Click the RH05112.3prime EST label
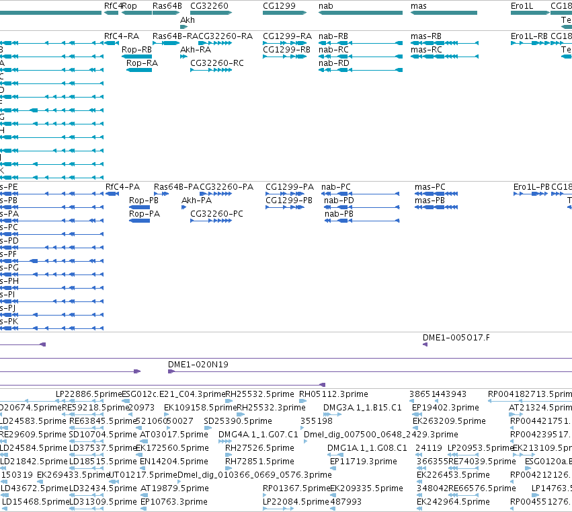This screenshot has height=512, width=572. point(333,394)
